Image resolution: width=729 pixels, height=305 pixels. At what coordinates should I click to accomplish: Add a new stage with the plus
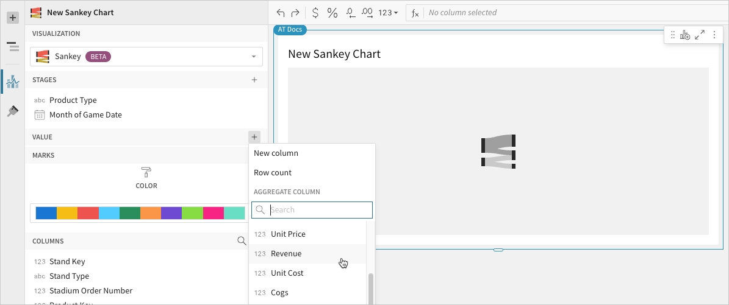point(254,80)
